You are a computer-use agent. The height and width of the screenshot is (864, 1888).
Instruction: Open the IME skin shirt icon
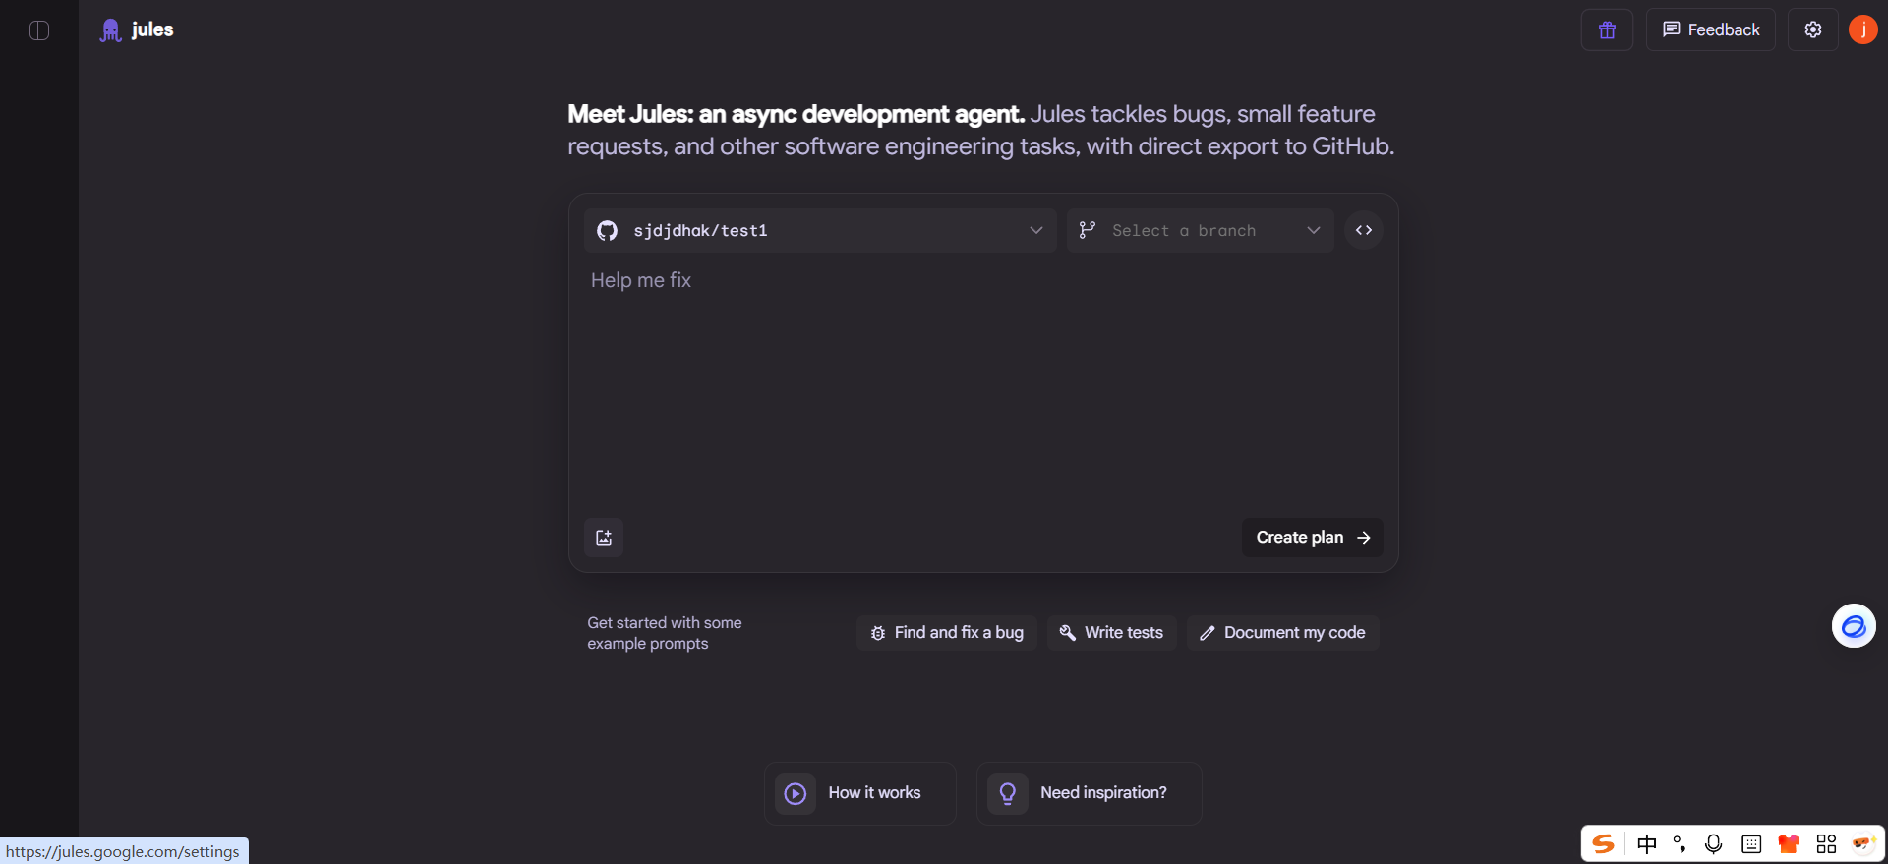[x=1789, y=843]
